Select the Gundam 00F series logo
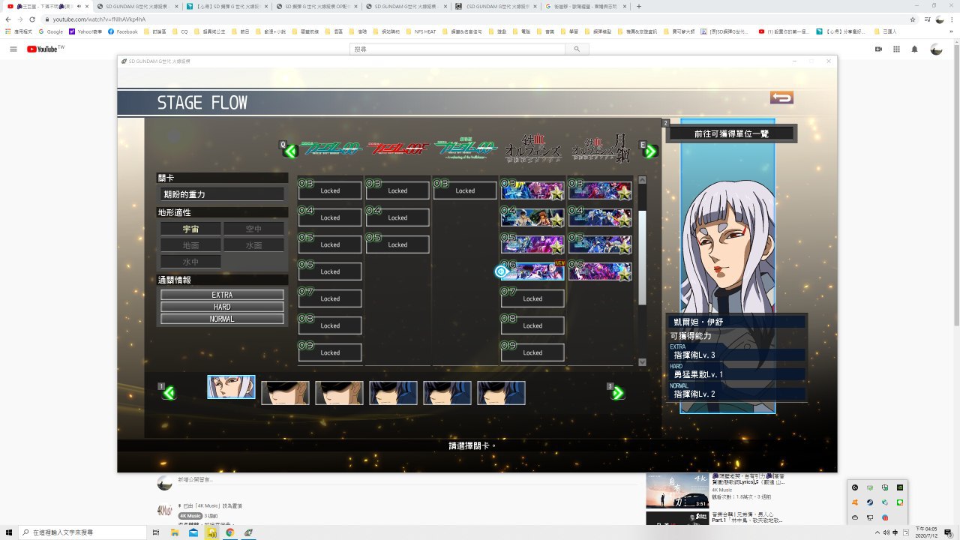Viewport: 960px width, 540px height. tap(398, 148)
